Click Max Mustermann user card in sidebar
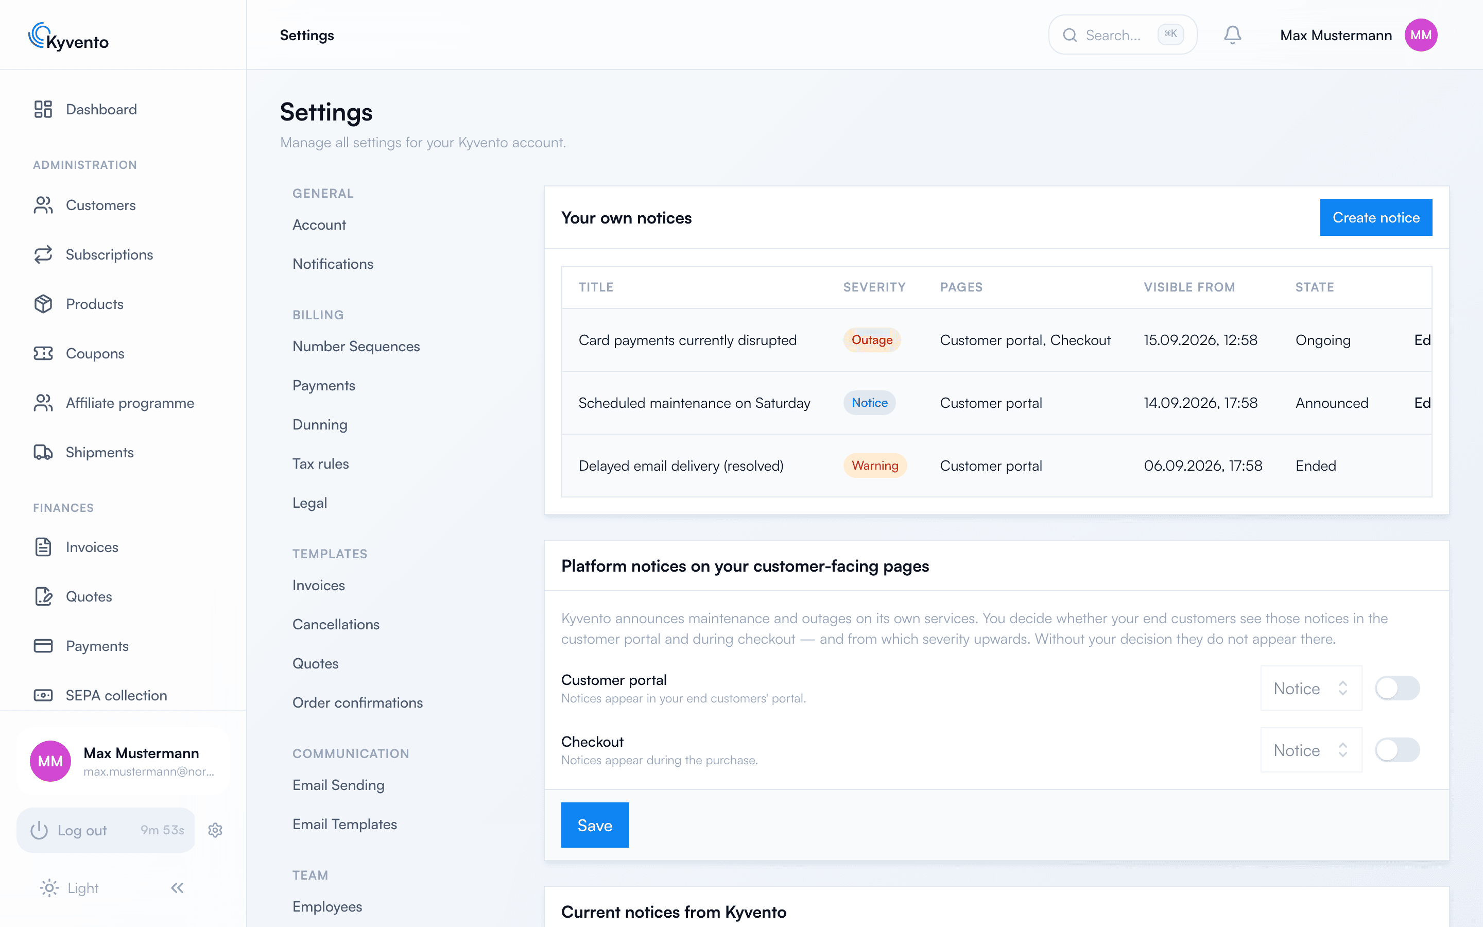1483x927 pixels. tap(123, 761)
